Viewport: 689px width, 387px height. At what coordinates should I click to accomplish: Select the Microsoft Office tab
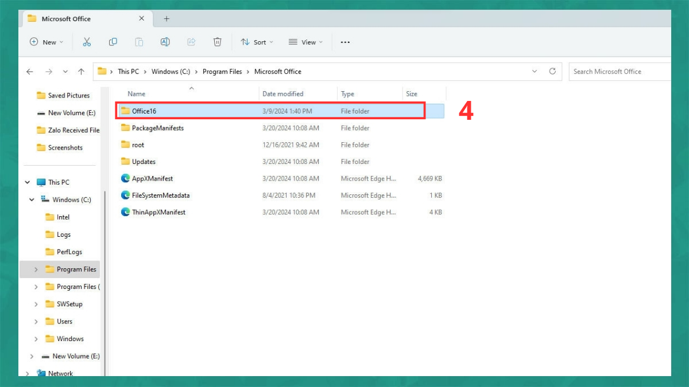pos(86,19)
